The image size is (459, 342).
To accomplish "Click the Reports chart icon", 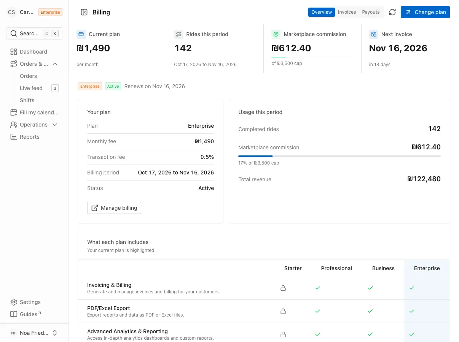I will point(14,137).
